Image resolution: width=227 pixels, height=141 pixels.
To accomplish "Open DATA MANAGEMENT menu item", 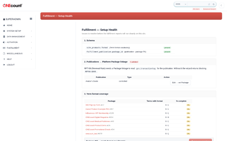I will pos(16,37).
